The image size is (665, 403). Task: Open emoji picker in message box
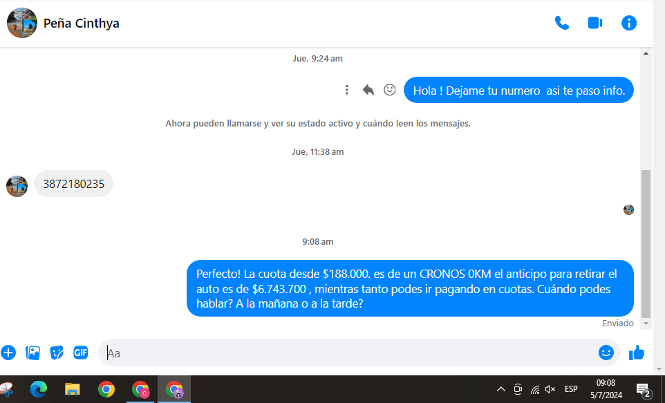tap(606, 353)
